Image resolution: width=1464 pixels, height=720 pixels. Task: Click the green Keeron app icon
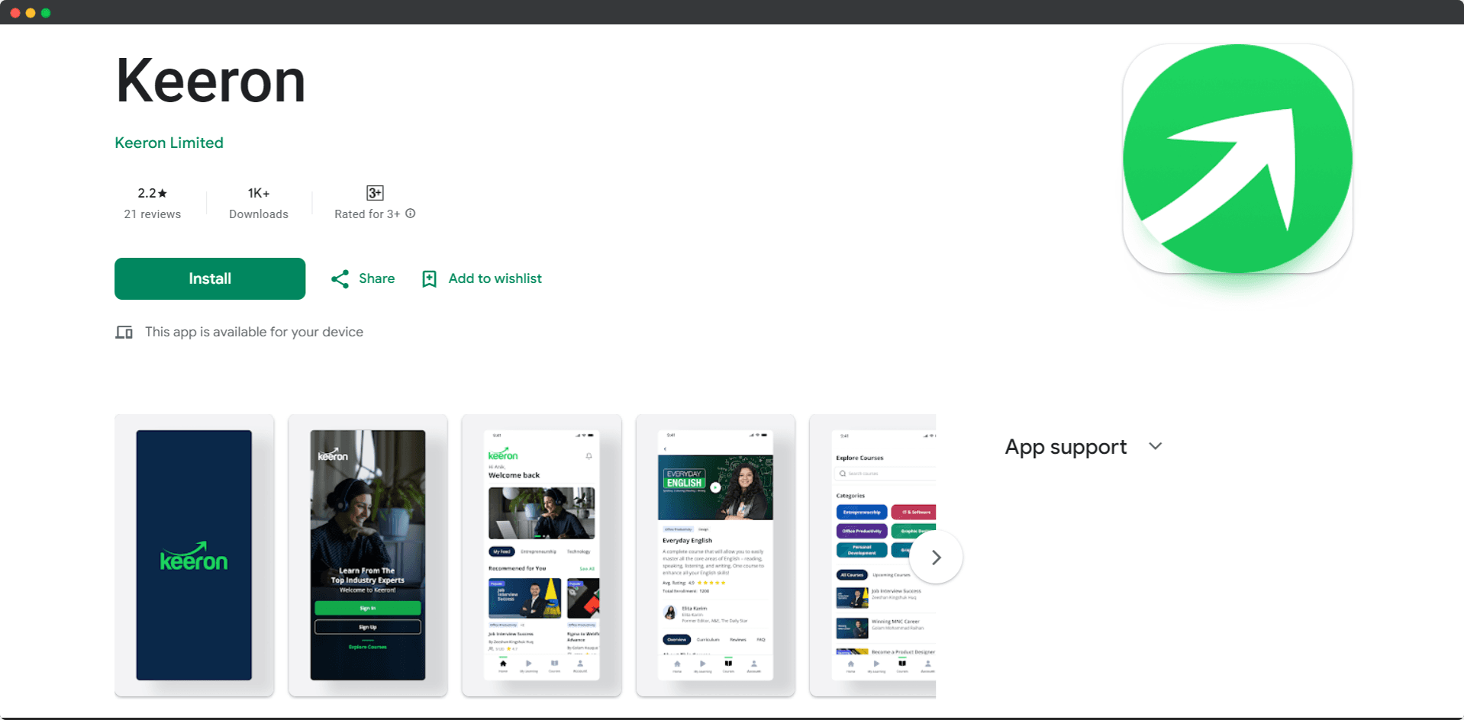tap(1237, 159)
